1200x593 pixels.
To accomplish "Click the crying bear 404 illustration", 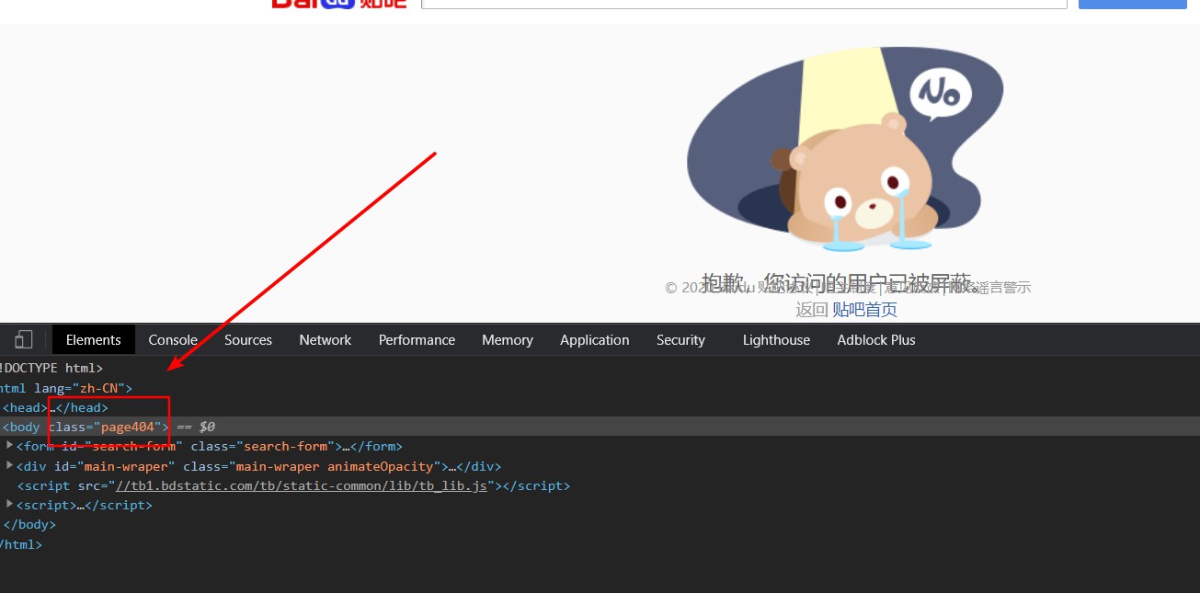I will [x=844, y=149].
